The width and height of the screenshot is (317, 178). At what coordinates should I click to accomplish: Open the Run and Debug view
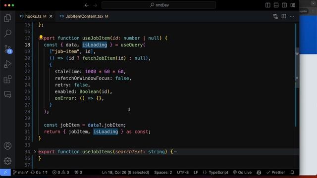point(7,64)
